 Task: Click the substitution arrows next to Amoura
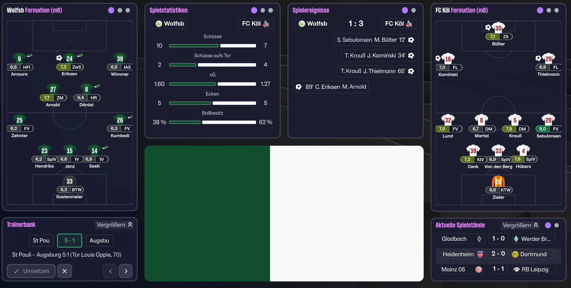[x=30, y=55]
